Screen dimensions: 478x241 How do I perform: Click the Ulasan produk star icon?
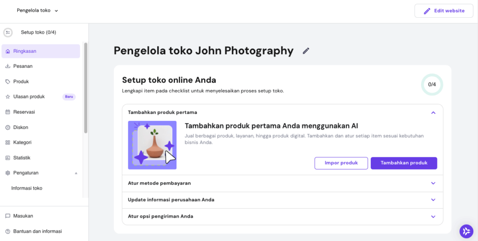point(7,97)
